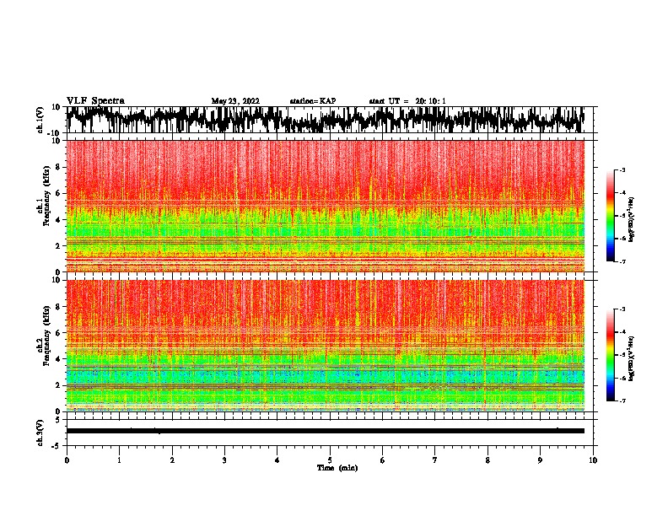The image size is (668, 516).
Task: Click the ch.2 spectrogram panel
Action: coord(326,346)
